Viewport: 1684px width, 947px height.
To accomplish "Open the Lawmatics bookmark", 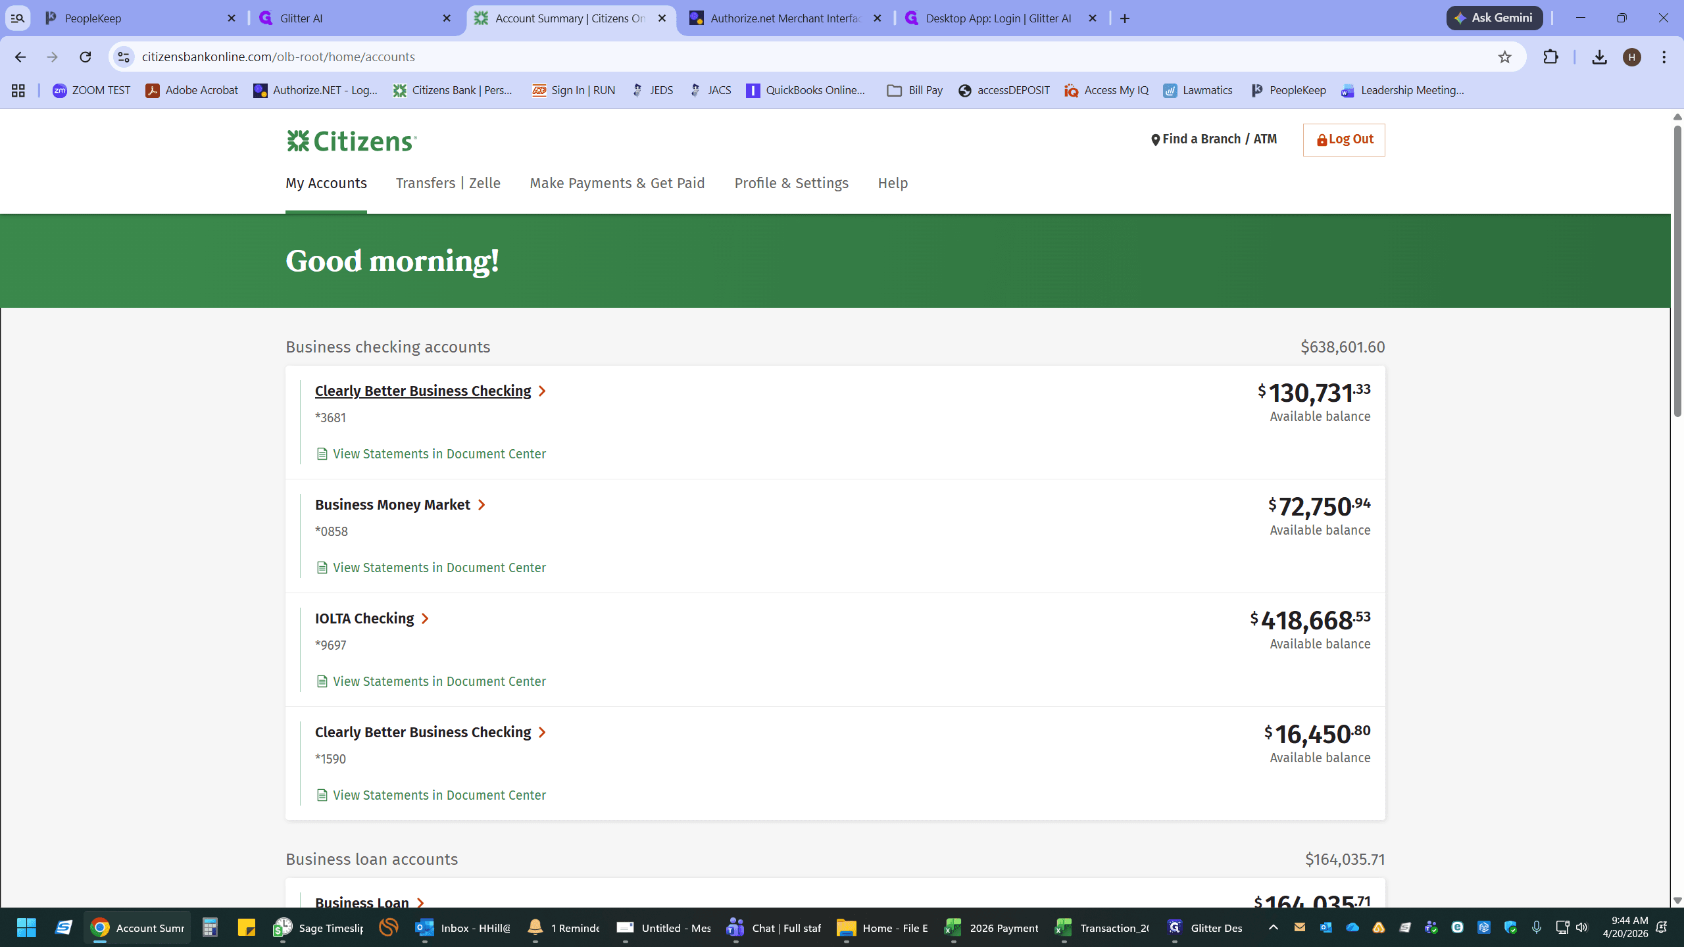I will pos(1198,91).
